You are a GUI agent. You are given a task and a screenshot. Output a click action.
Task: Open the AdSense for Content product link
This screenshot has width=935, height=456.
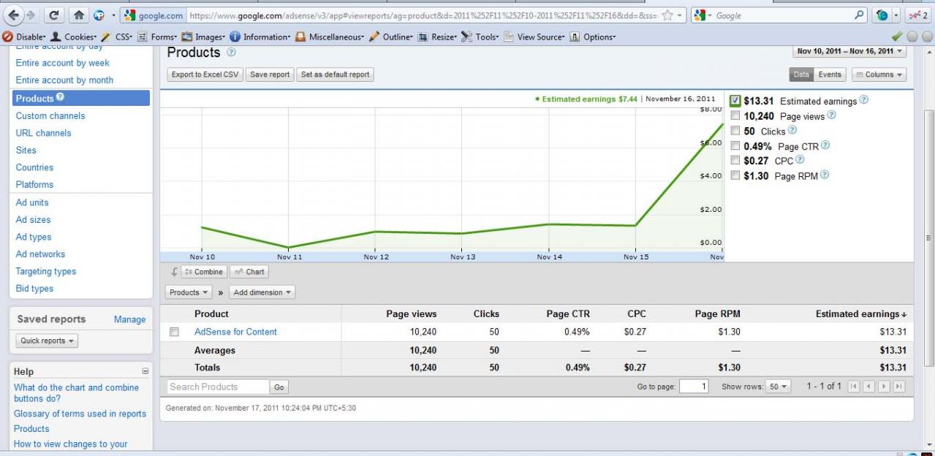pyautogui.click(x=235, y=332)
